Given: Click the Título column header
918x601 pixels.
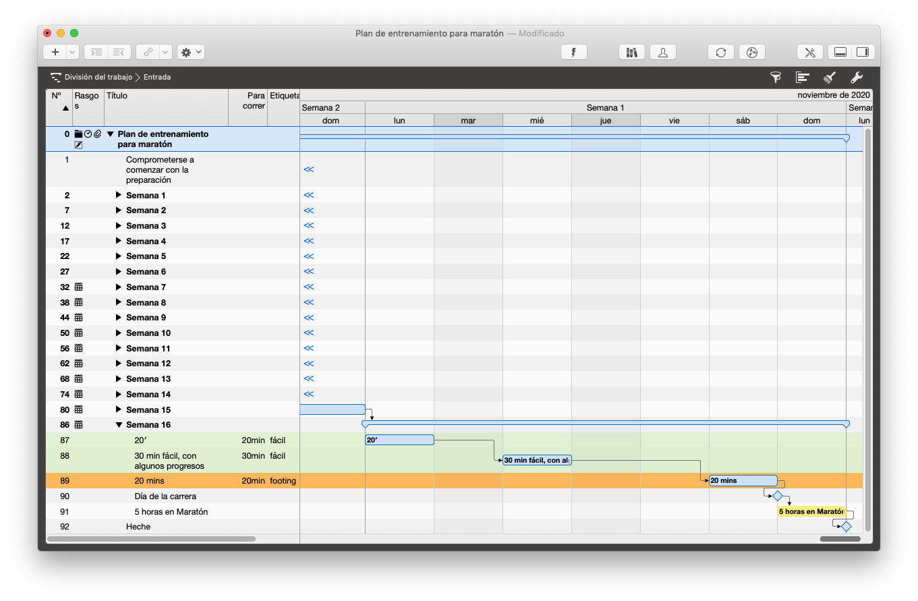Looking at the screenshot, I should tap(165, 96).
